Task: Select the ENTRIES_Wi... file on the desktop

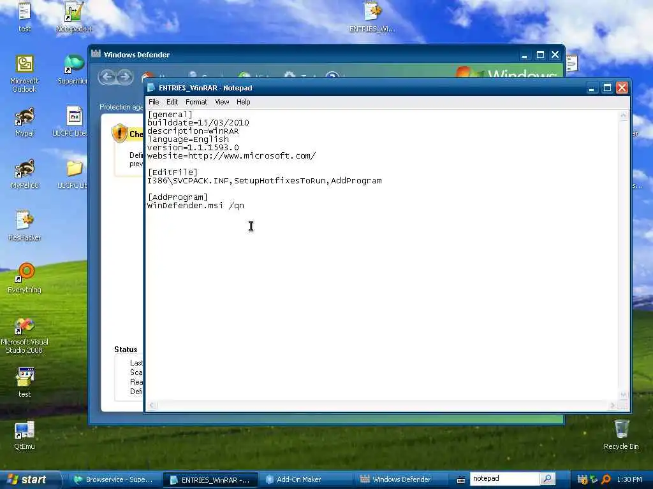Action: (x=372, y=17)
